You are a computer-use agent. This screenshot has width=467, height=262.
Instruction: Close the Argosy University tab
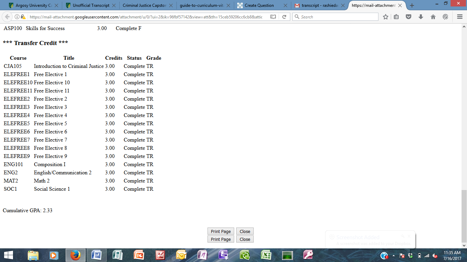(x=56, y=5)
